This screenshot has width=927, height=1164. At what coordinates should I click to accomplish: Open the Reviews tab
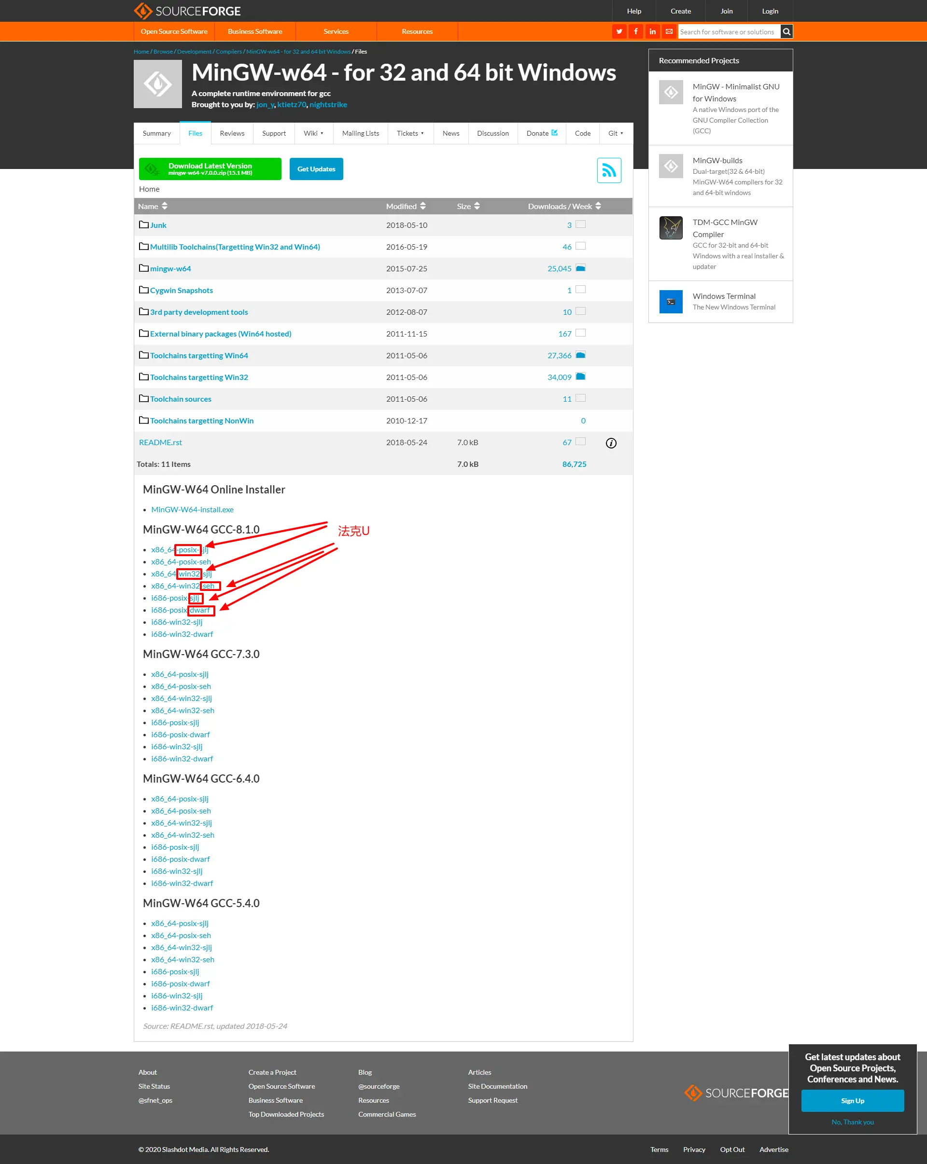click(232, 133)
